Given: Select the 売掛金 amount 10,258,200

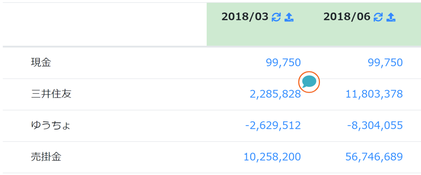Looking at the screenshot, I should (272, 157).
